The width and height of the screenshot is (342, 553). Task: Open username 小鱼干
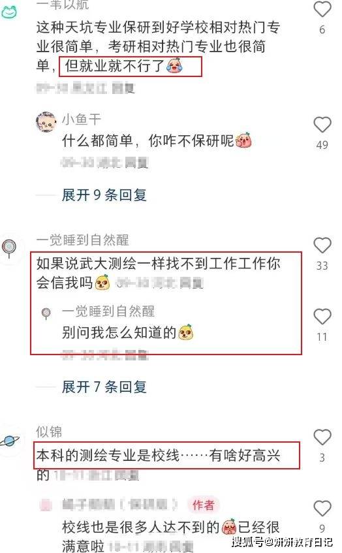tap(82, 119)
